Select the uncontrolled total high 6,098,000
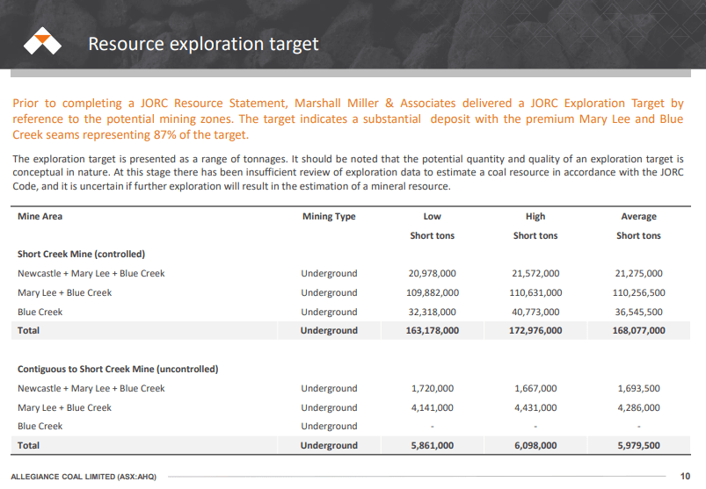Screen dimensions: 706x489 (535, 445)
